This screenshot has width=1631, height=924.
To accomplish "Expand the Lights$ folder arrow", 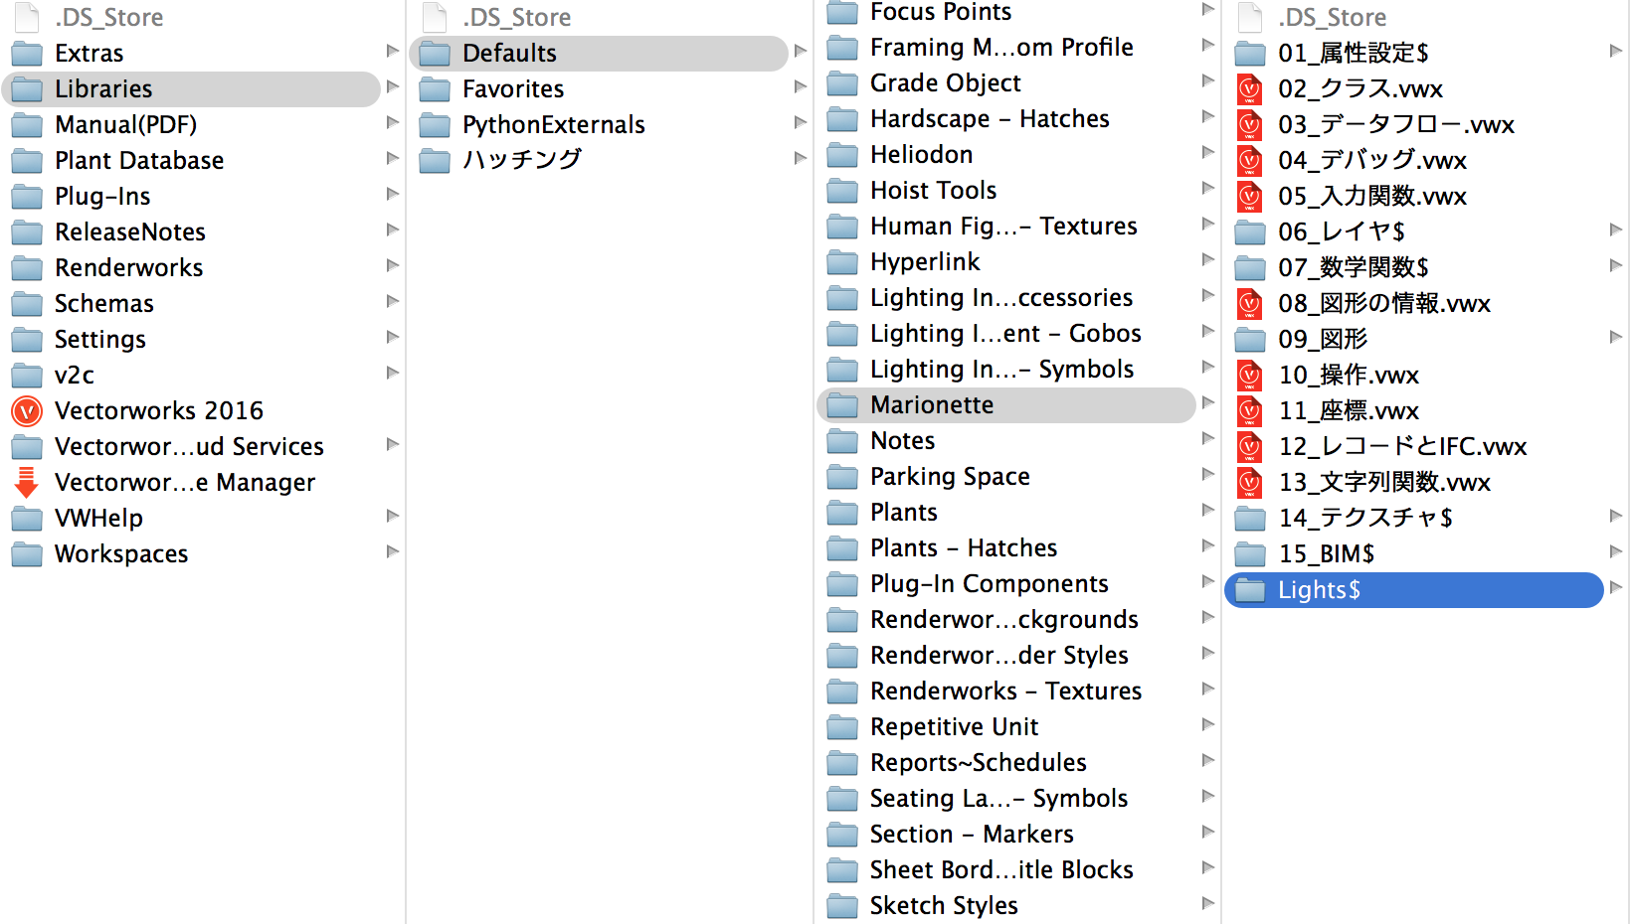I will point(1615,587).
